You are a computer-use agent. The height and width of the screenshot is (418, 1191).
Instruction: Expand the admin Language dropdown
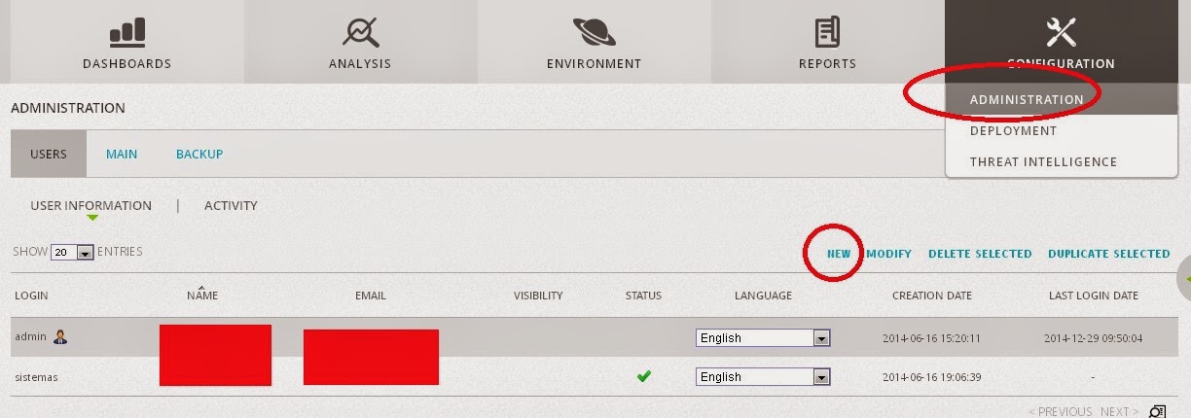pos(821,338)
